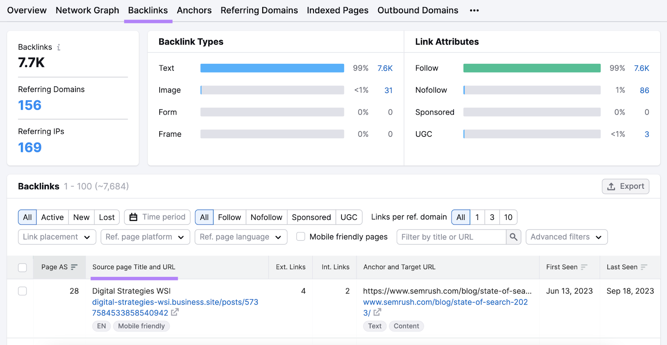Open the Anchors tab
Screen dimensions: 667x345
tap(194, 10)
